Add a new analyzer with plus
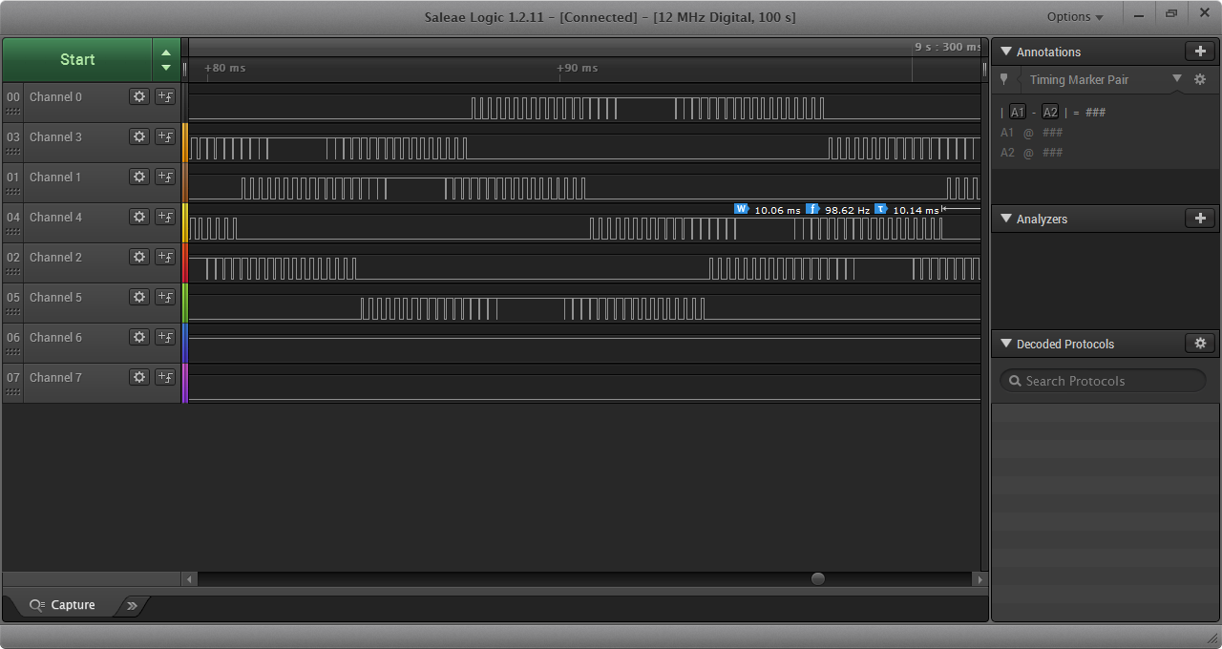1222x649 pixels. 1200,219
